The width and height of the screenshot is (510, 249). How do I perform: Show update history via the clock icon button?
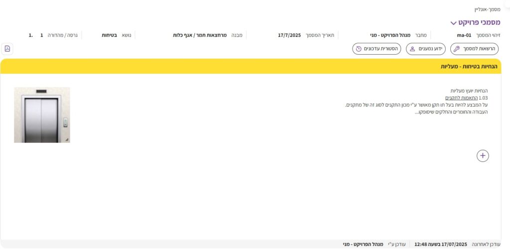[377, 49]
